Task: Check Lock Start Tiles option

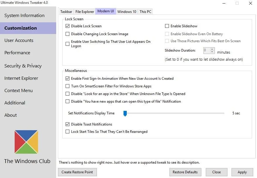Action: click(x=67, y=132)
